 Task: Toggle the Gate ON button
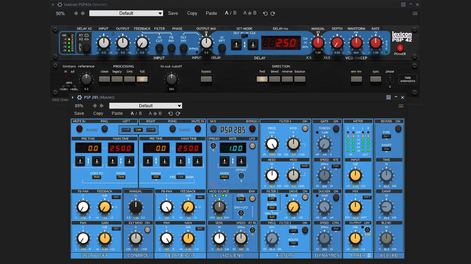[x=336, y=129]
